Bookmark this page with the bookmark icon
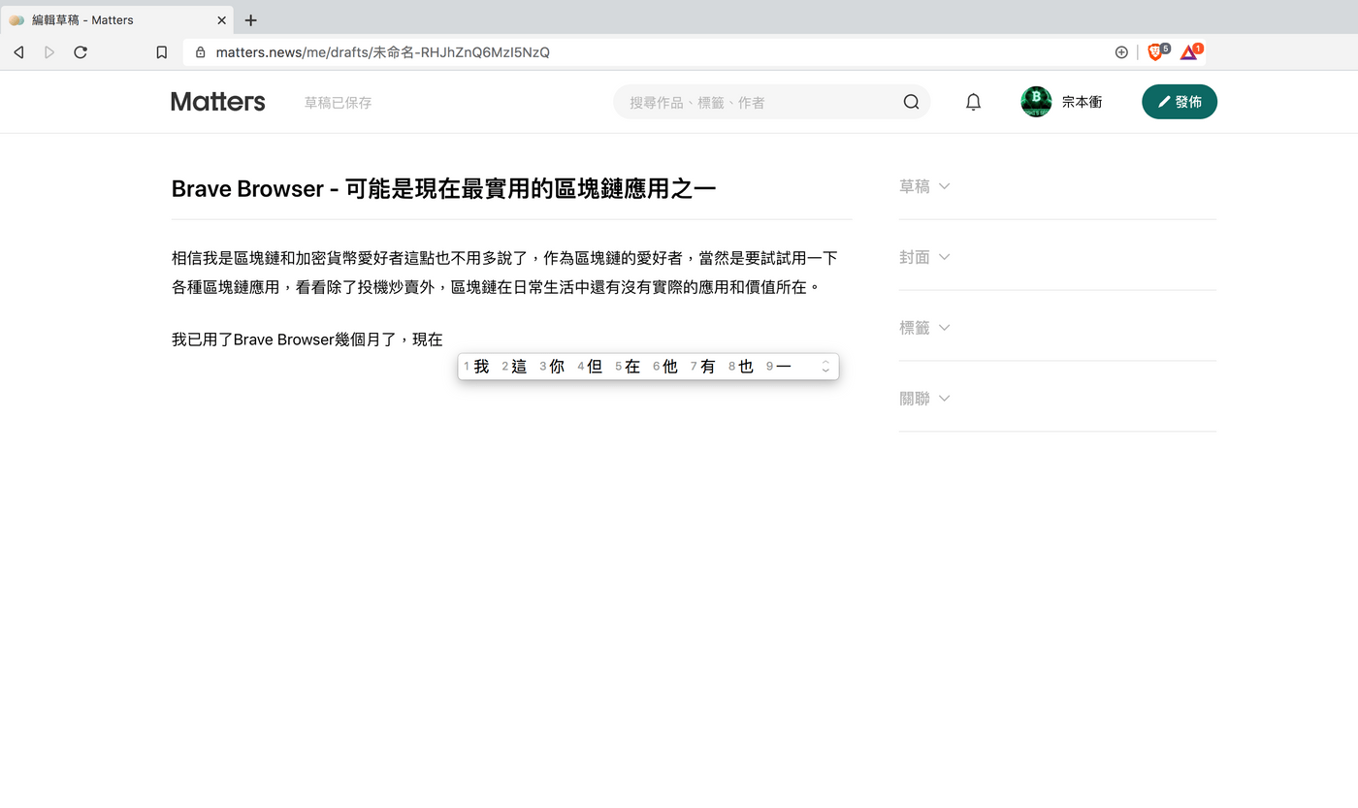Image resolution: width=1358 pixels, height=808 pixels. click(x=162, y=52)
